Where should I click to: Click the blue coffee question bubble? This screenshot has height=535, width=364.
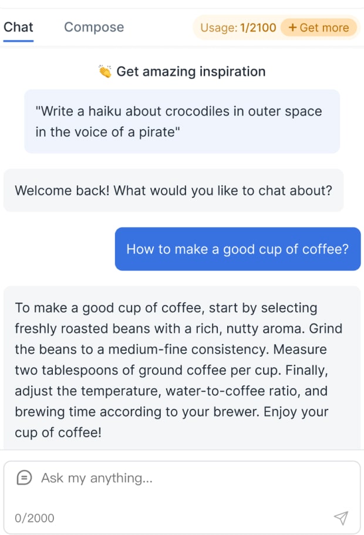237,249
